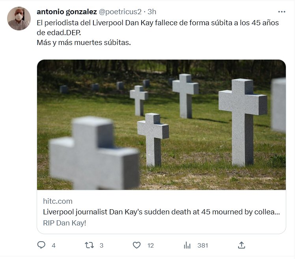Open the reply icon on the tweet
Screen dimensions: 302x259
pyautogui.click(x=41, y=245)
